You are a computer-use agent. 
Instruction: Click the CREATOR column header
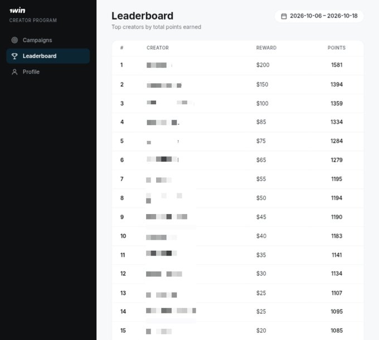point(158,48)
